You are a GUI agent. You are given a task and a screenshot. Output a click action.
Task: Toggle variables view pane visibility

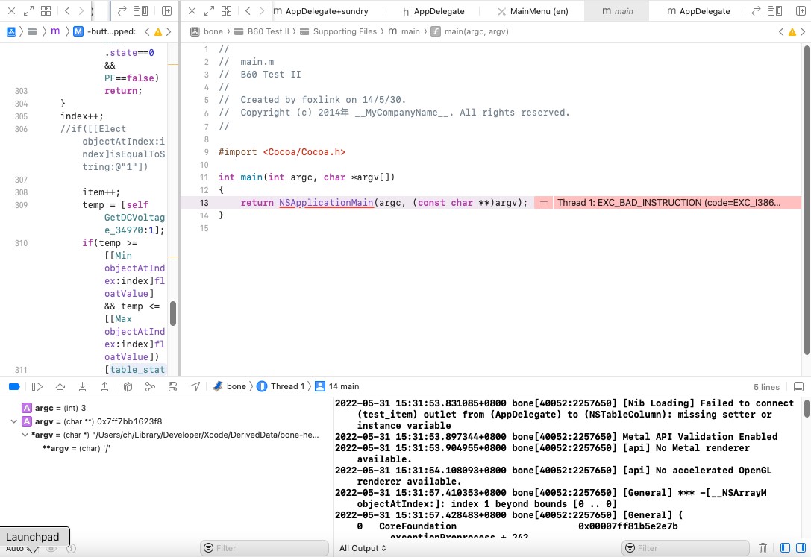[785, 548]
